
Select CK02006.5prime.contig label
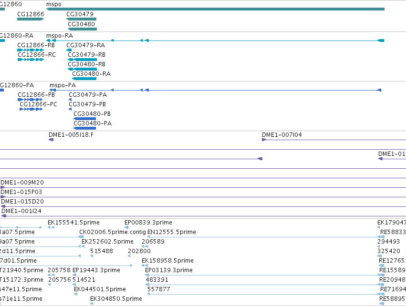113,232
